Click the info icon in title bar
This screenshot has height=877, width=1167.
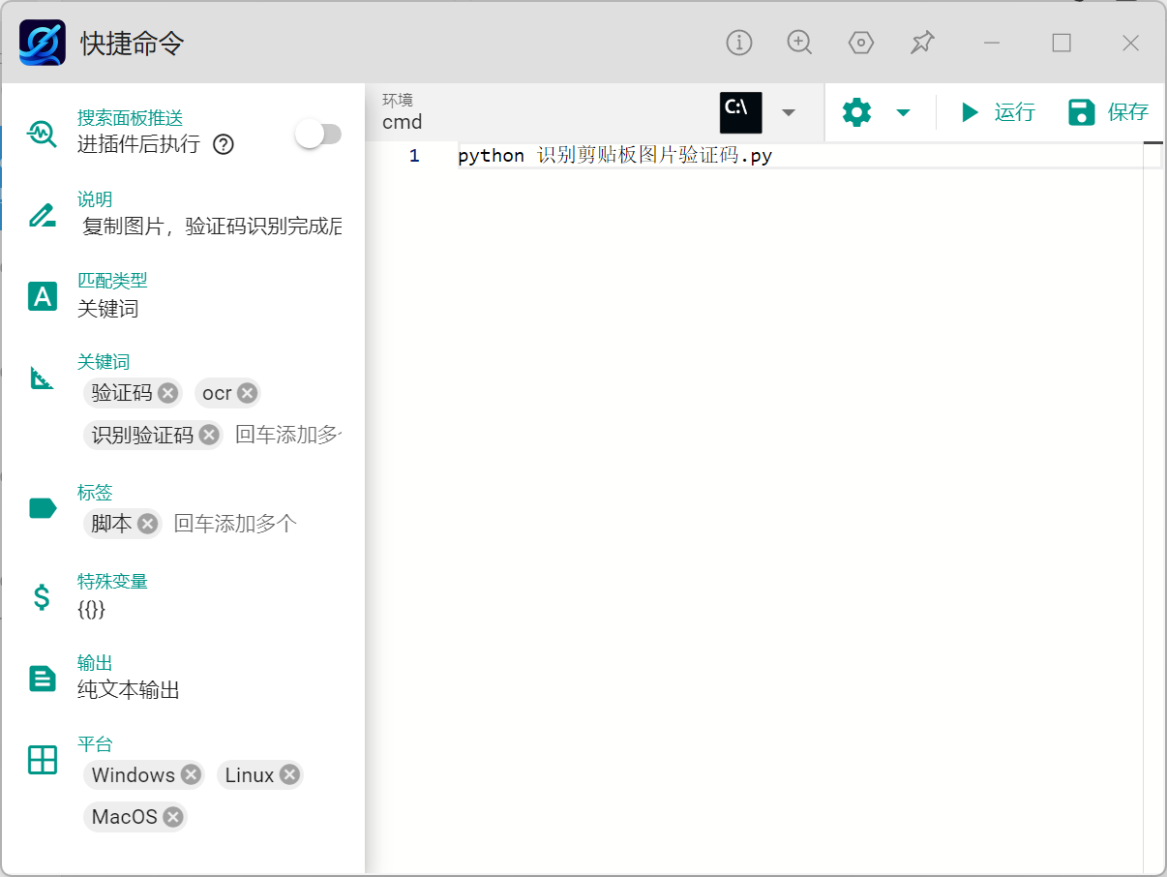739,43
